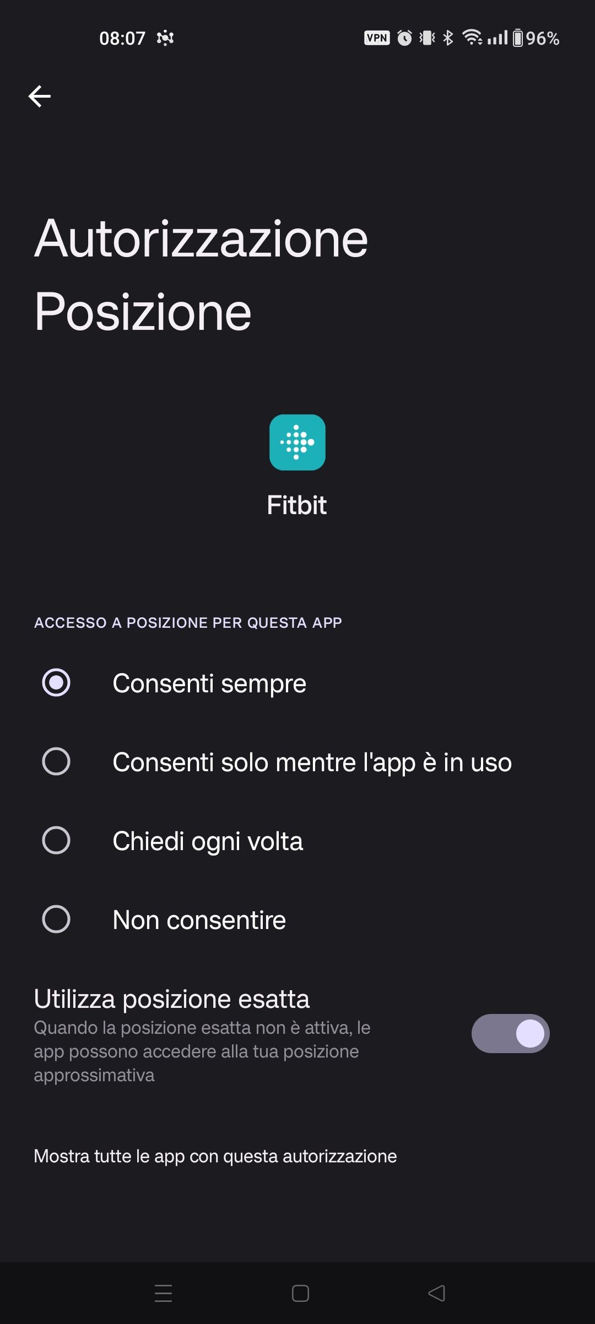Disable the "Utilizza posizione esatta" switch
Viewport: 595px width, 1324px height.
click(510, 1033)
